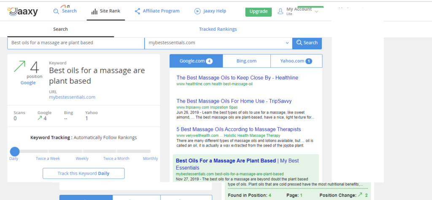Image resolution: width=432 pixels, height=200 pixels.
Task: Click the keyword input field
Action: [76, 43]
